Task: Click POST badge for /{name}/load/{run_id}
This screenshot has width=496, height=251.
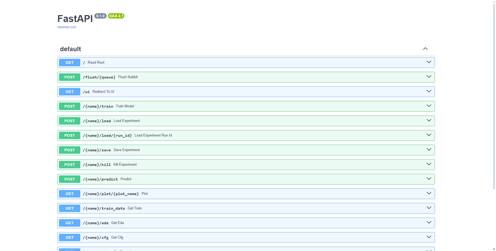Action: 70,135
